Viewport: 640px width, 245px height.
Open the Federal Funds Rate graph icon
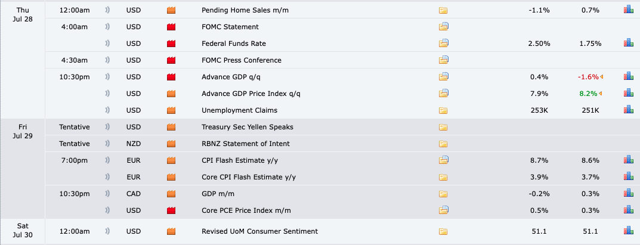627,44
